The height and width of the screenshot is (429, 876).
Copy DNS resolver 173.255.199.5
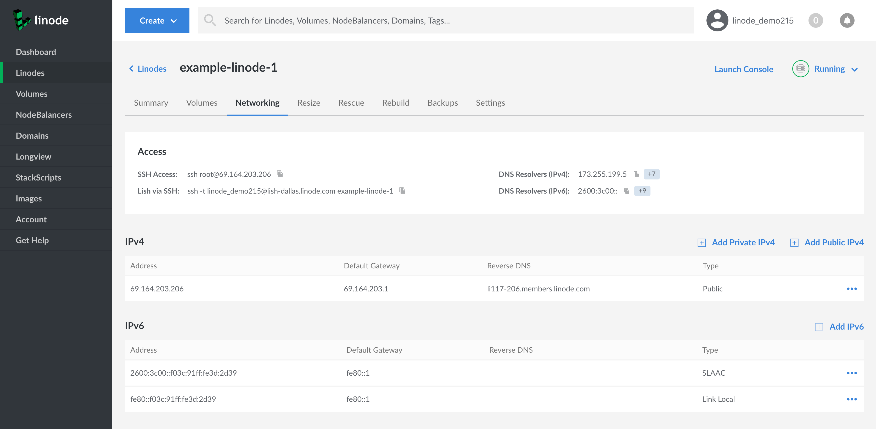[636, 174]
